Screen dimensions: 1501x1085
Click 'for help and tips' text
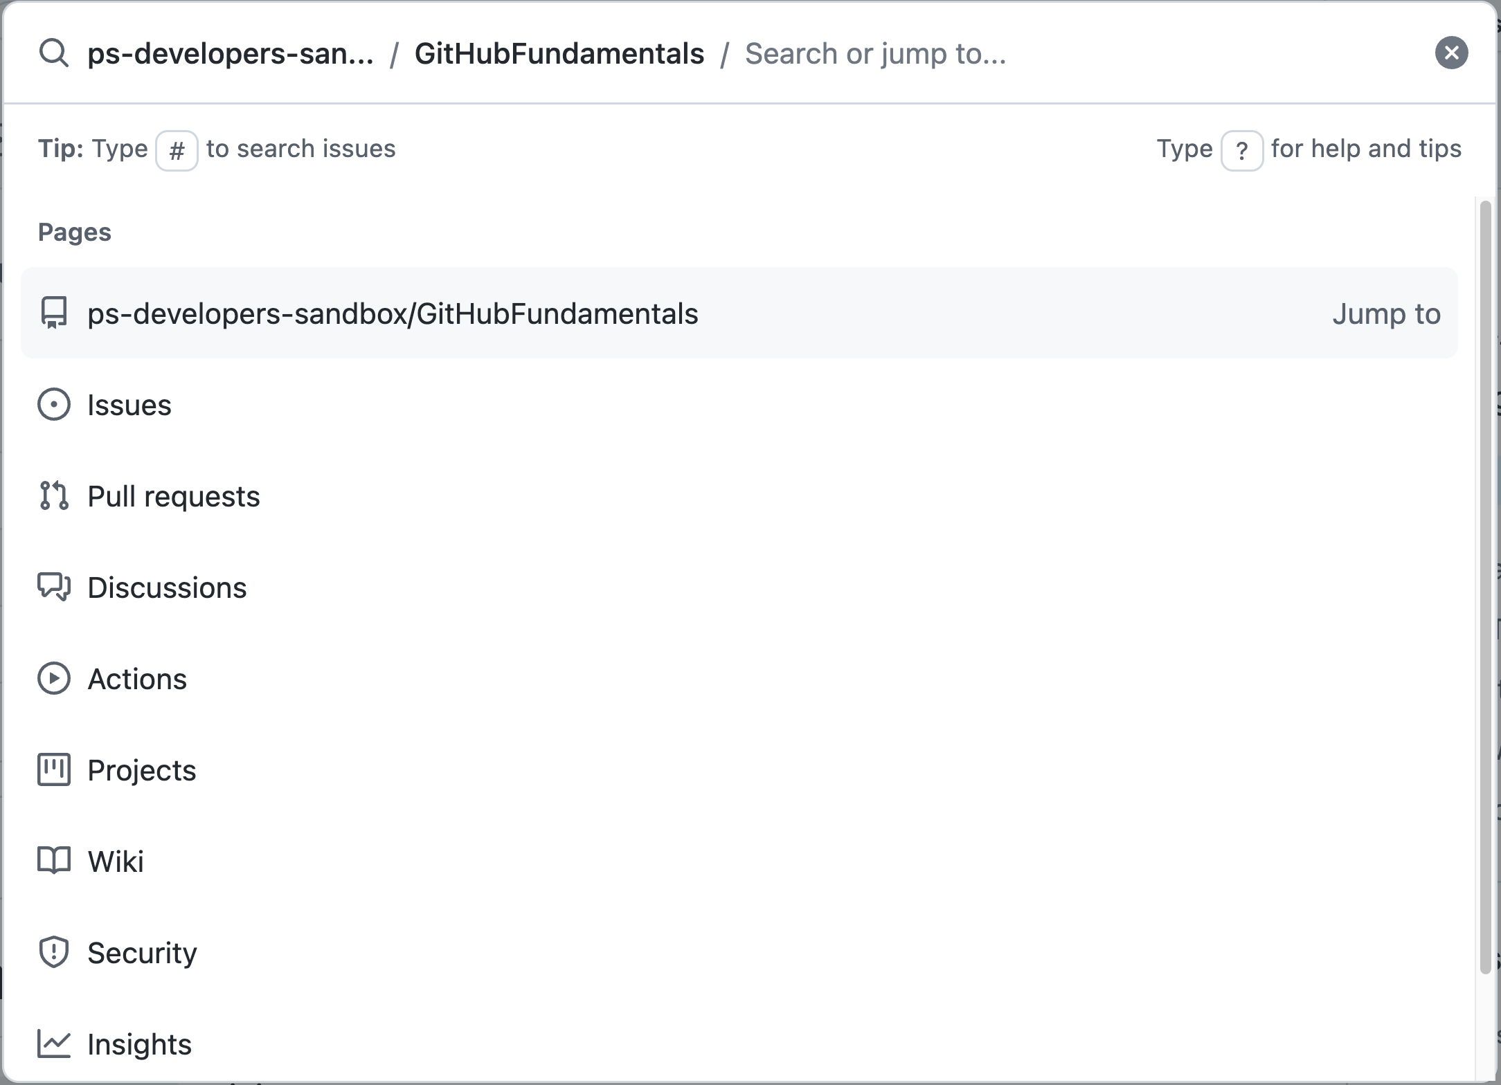point(1366,149)
